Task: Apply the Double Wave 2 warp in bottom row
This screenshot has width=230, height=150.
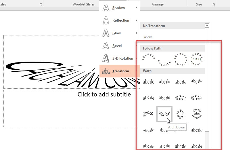Action: 197,146
